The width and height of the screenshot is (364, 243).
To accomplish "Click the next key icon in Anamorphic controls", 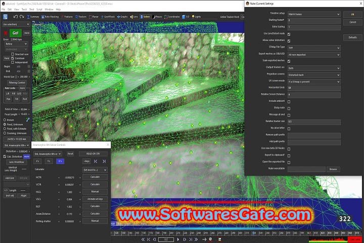I will tap(104, 161).
